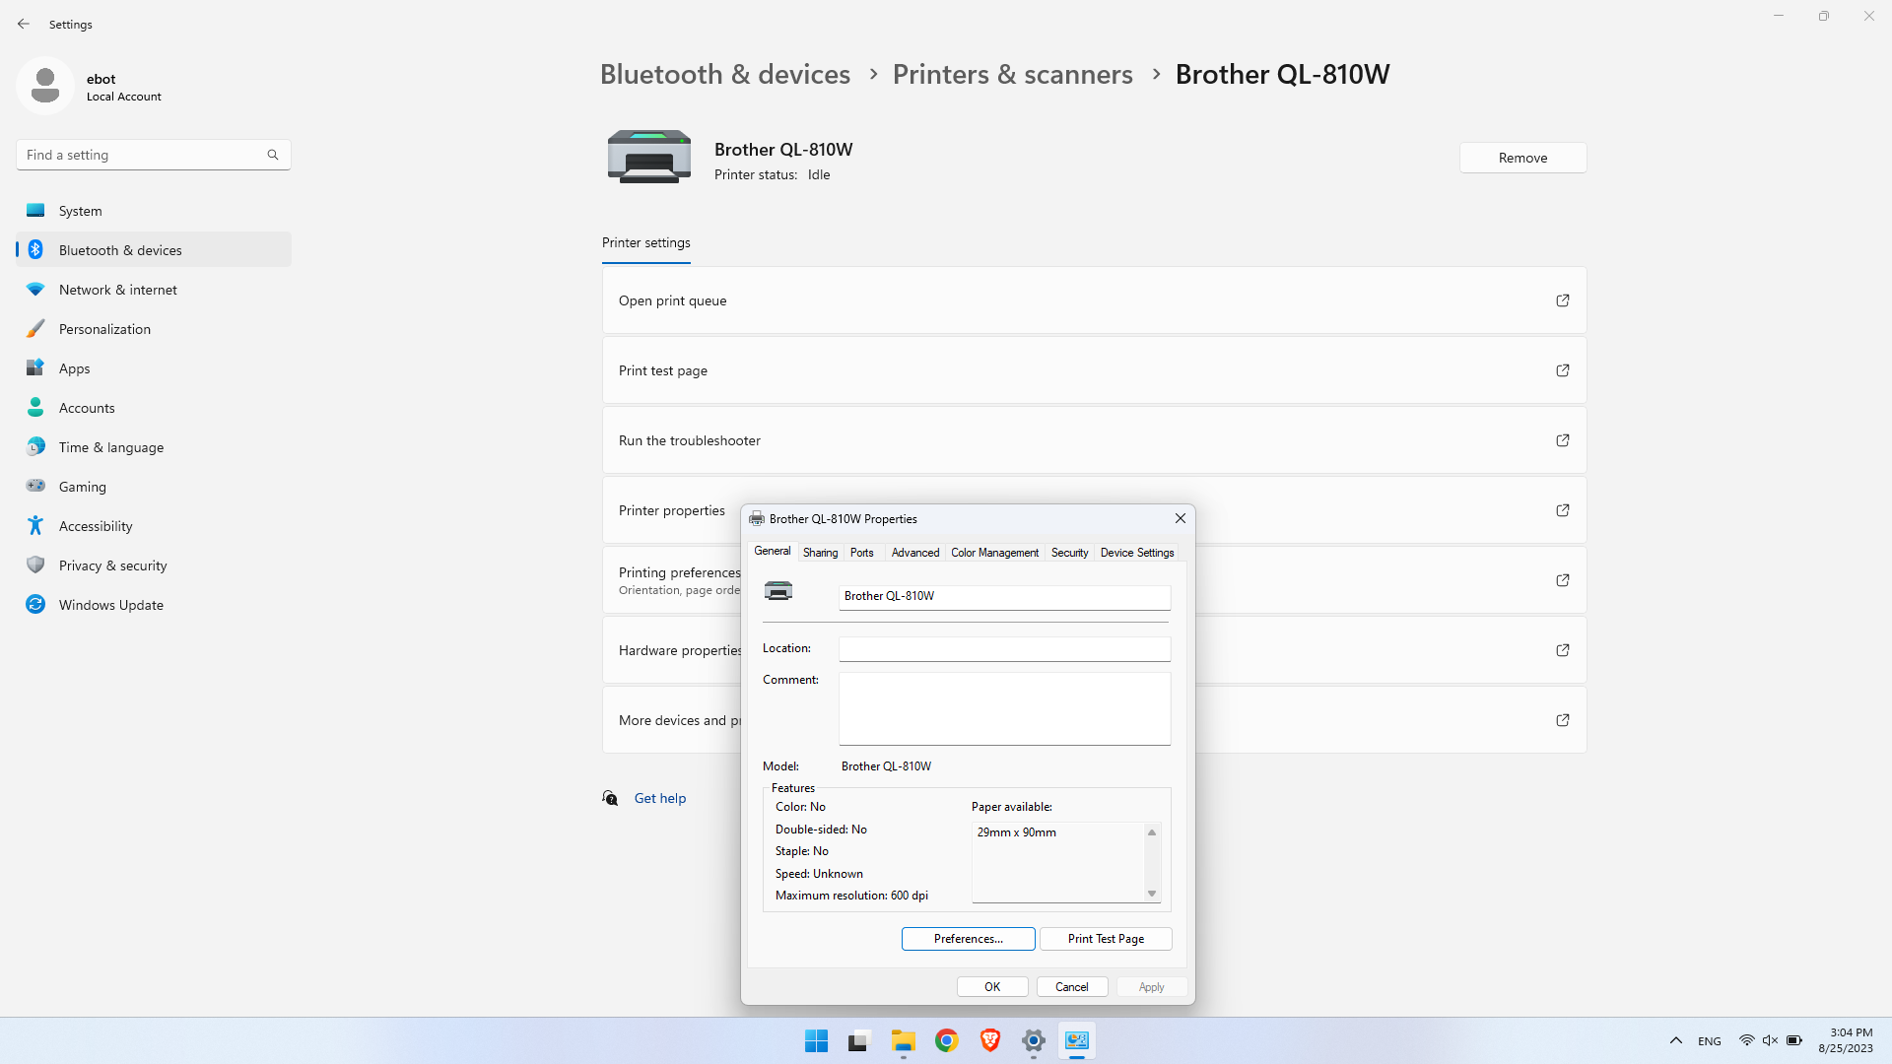Open the Get help link
The width and height of the screenshot is (1892, 1064).
tap(660, 798)
